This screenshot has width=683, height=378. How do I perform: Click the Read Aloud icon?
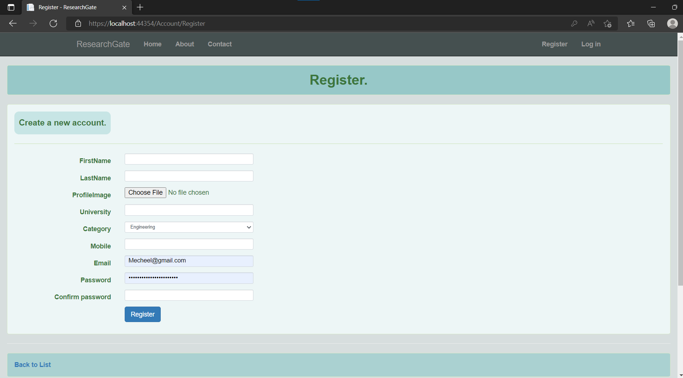point(591,23)
